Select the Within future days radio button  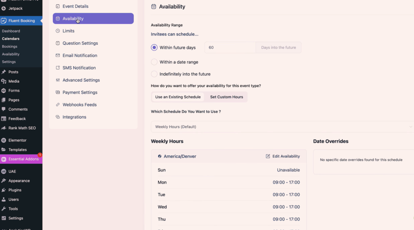(x=154, y=47)
